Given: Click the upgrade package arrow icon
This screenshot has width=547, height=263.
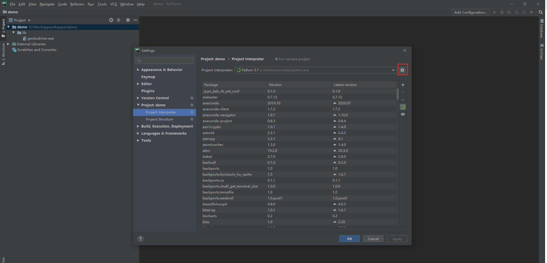Looking at the screenshot, I should 403,100.
